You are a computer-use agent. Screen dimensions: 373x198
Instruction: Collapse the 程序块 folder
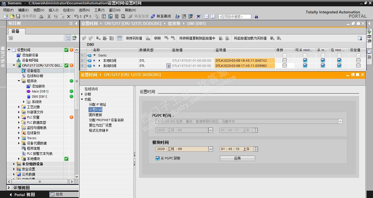pos(19,81)
